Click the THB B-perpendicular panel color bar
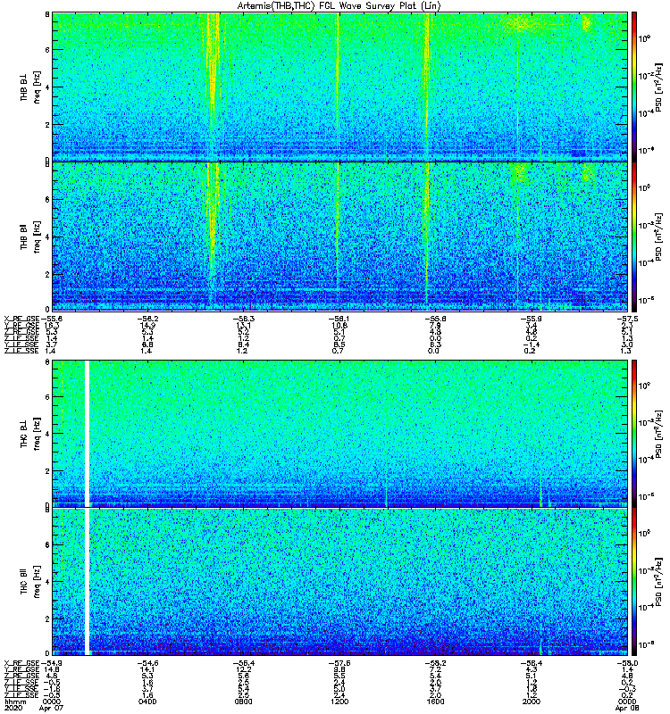 pyautogui.click(x=634, y=87)
